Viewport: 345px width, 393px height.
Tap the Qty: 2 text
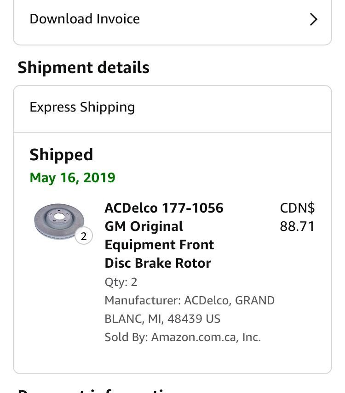click(121, 282)
